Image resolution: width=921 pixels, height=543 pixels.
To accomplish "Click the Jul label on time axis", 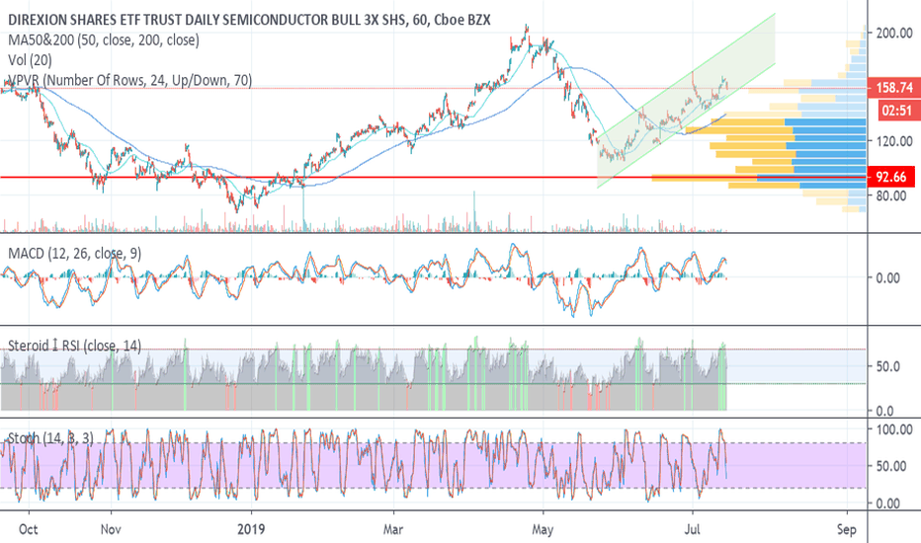I will click(693, 529).
